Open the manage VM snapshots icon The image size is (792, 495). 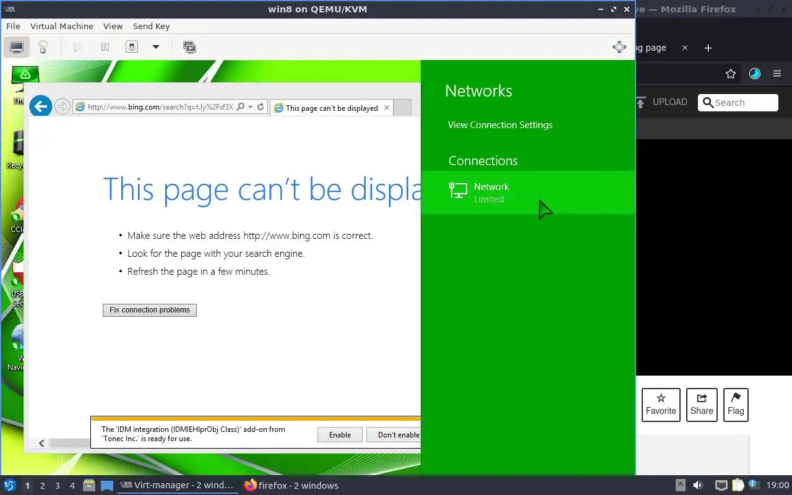point(189,47)
